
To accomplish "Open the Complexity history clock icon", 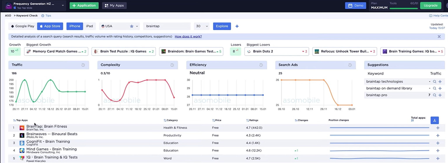I will pyautogui.click(x=172, y=65).
